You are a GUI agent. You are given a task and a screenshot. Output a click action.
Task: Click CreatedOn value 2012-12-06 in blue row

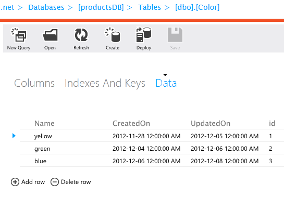click(x=146, y=161)
